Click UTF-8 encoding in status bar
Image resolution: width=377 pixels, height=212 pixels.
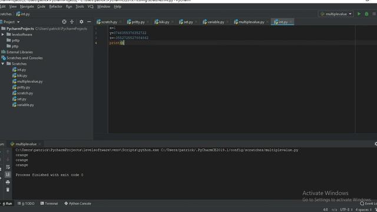345,210
